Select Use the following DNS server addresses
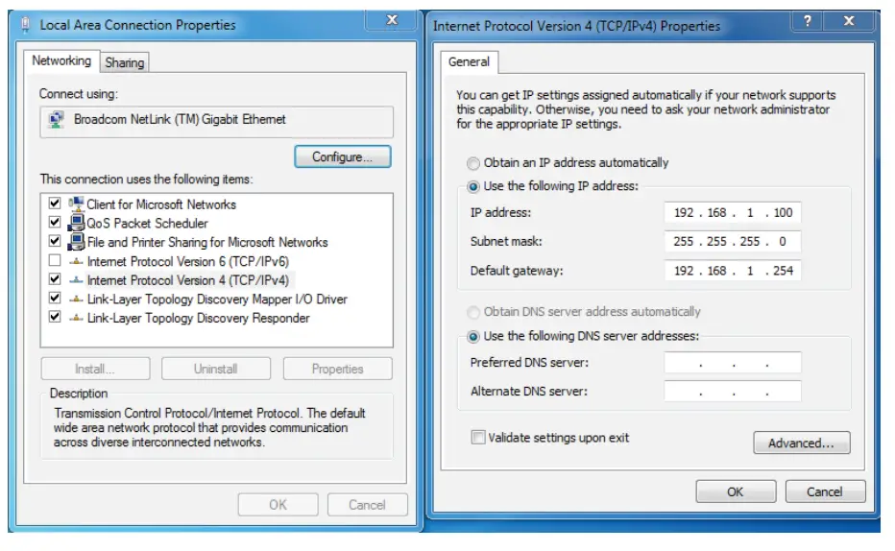Image resolution: width=895 pixels, height=551 pixels. pyautogui.click(x=473, y=337)
